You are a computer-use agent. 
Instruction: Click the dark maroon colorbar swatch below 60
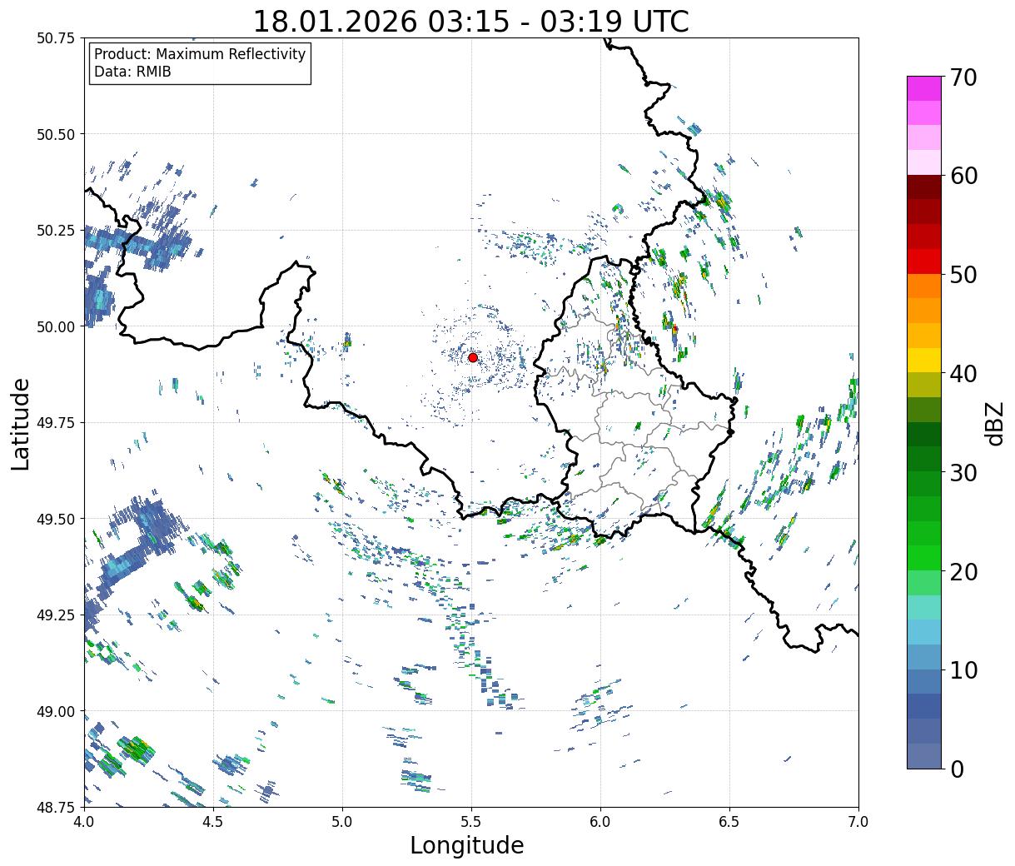(x=924, y=187)
